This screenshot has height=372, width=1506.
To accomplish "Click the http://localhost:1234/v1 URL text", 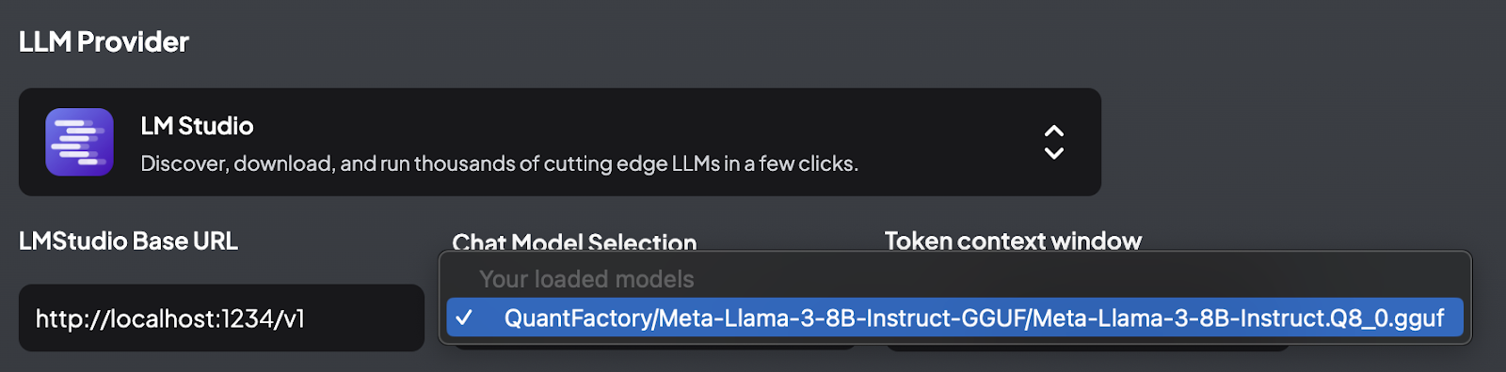I will pyautogui.click(x=170, y=318).
